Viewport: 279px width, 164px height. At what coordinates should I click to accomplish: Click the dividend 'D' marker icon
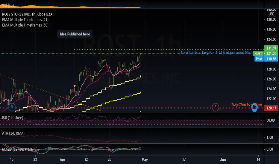(12, 106)
